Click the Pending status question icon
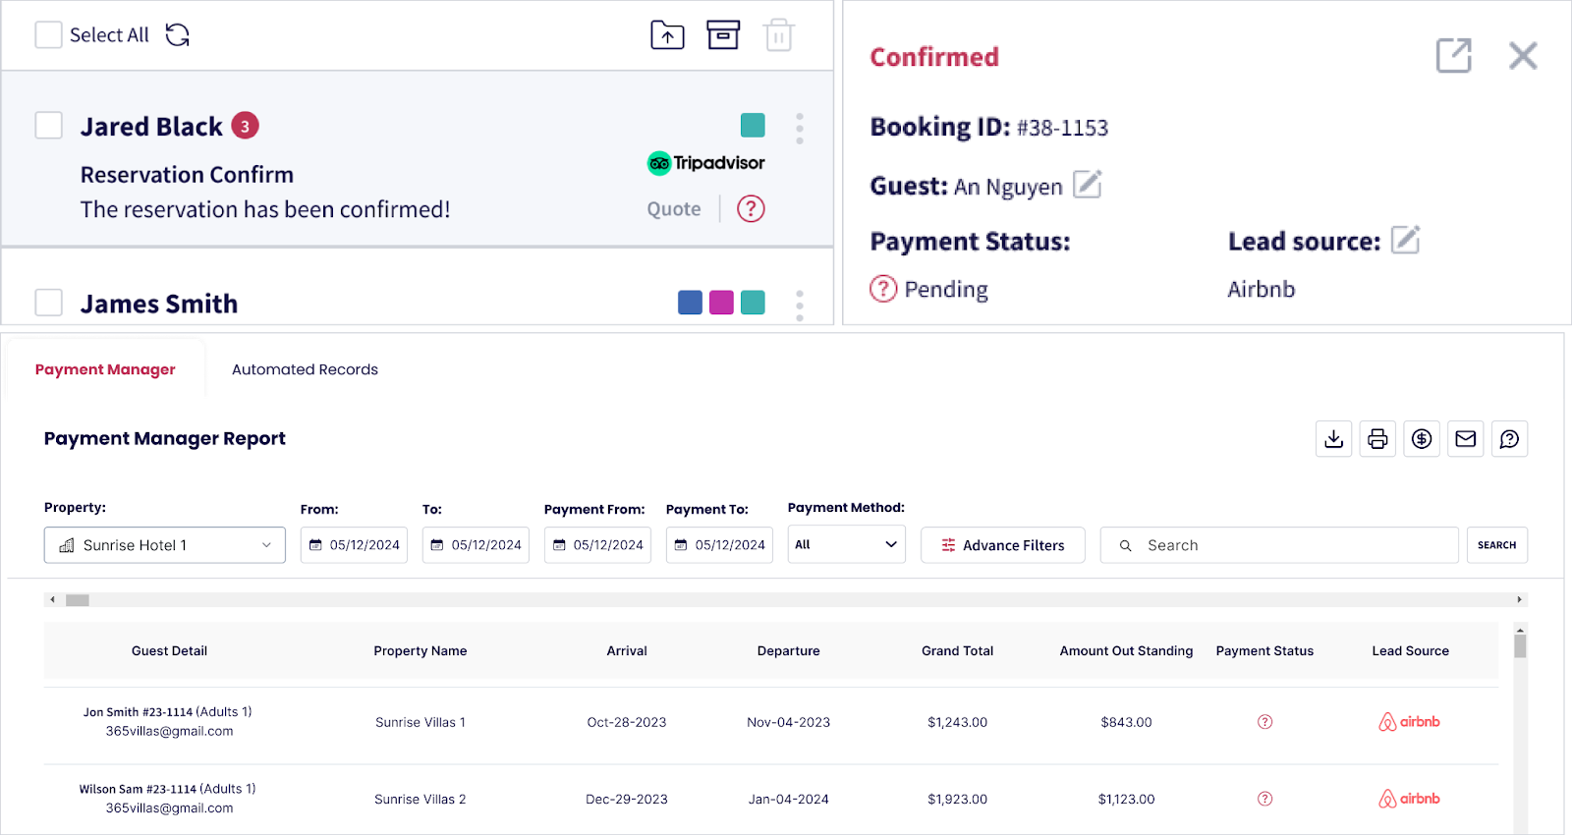The height and width of the screenshot is (835, 1572). coord(883,289)
